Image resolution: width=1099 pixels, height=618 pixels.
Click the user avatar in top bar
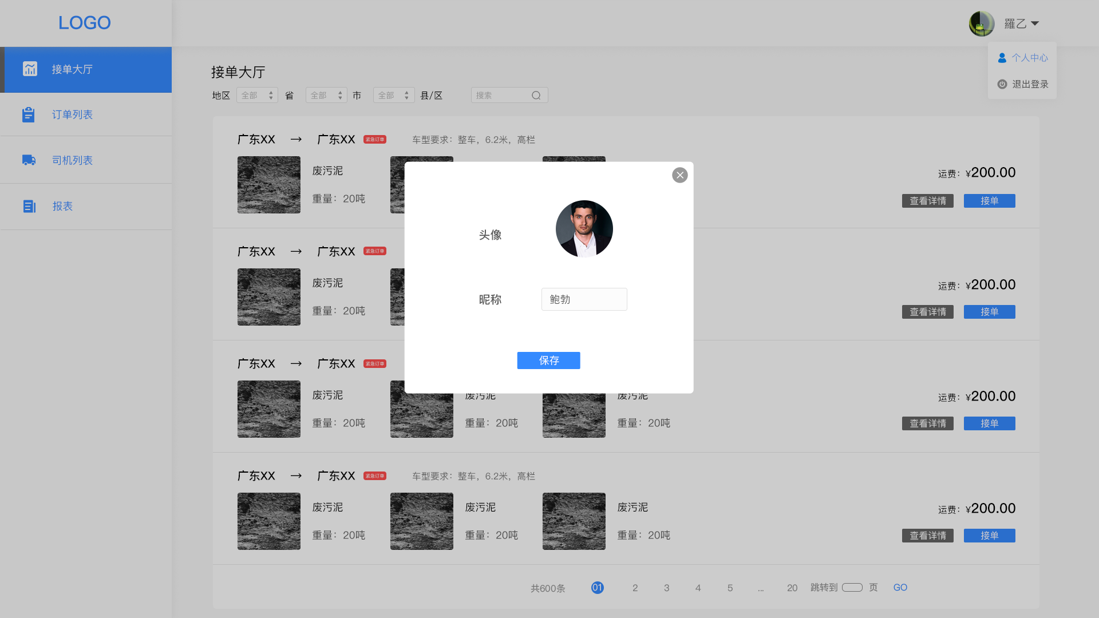coord(982,23)
